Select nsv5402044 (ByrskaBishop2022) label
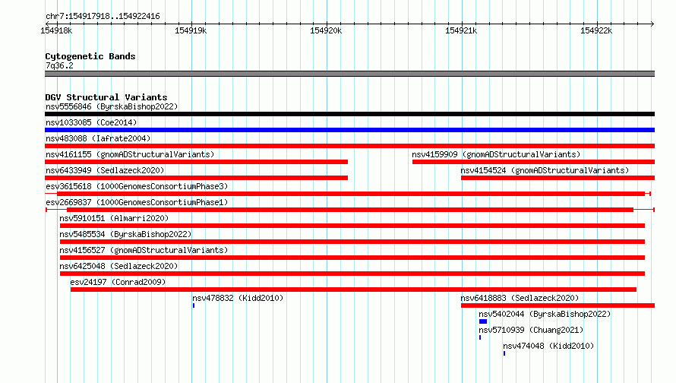 tap(545, 314)
